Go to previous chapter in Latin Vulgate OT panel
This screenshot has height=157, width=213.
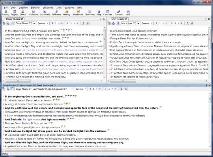[156, 23]
